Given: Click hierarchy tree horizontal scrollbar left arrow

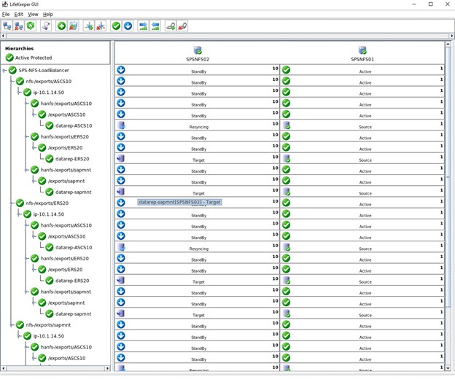Looking at the screenshot, I should pos(3,368).
